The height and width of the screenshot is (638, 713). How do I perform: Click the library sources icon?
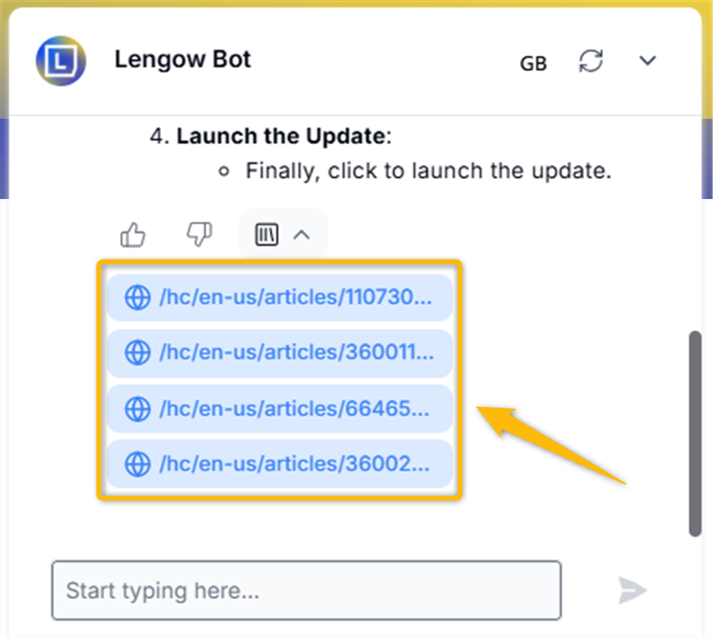(x=267, y=234)
